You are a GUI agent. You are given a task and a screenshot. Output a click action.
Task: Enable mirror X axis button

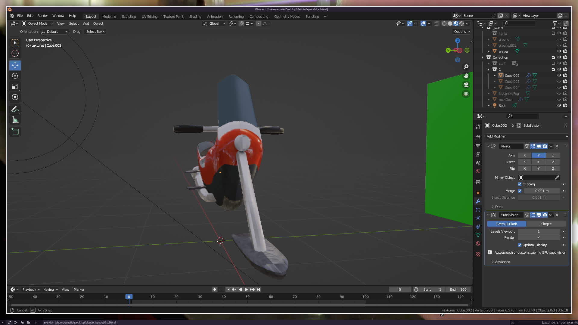(524, 155)
